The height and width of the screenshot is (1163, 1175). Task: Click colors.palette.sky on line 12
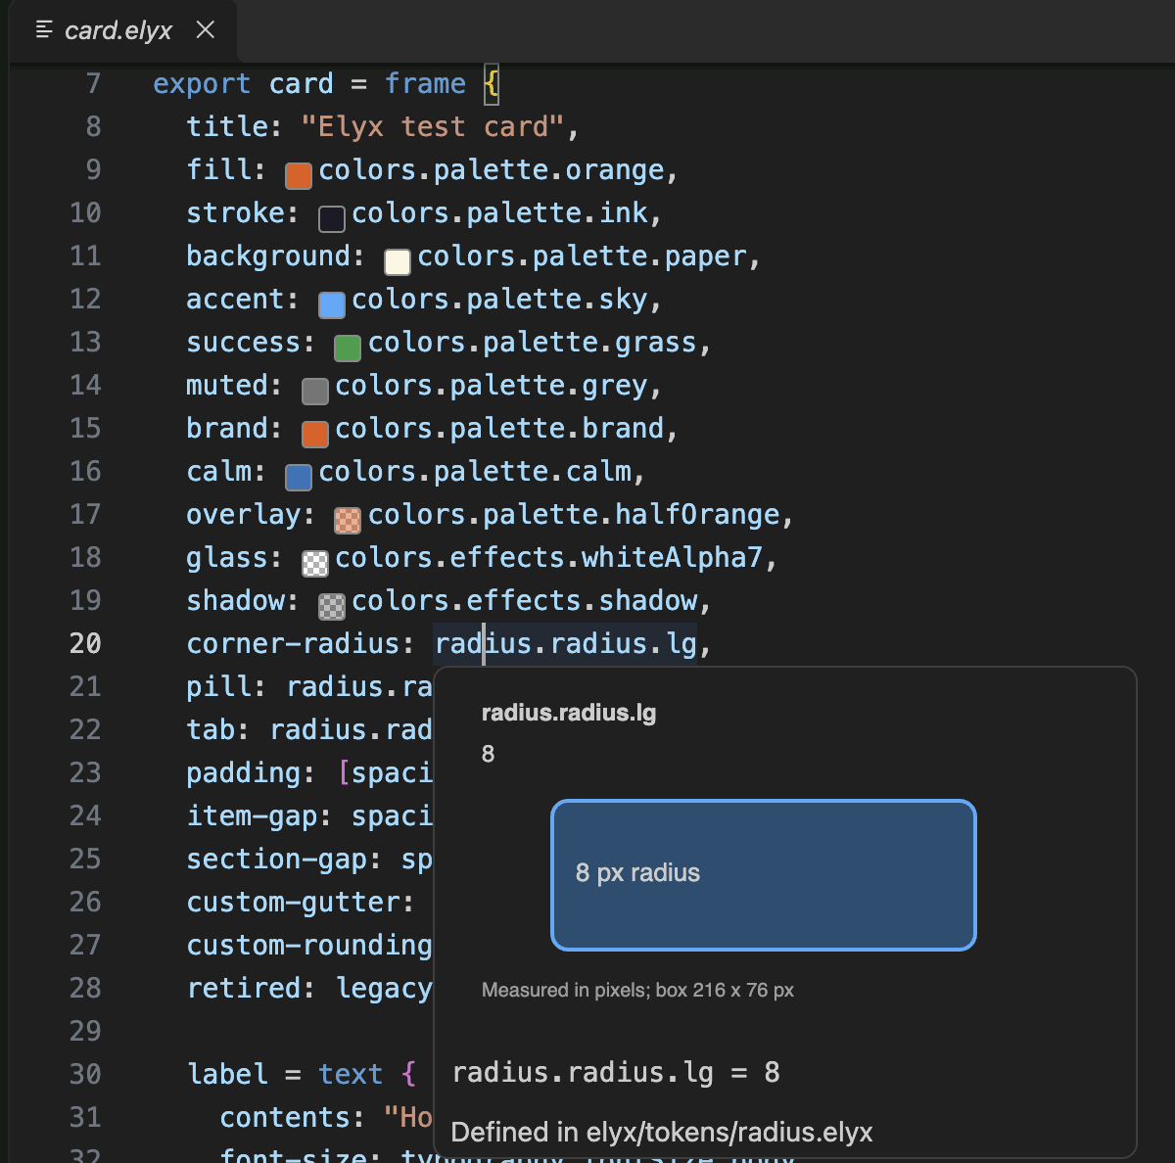[500, 299]
